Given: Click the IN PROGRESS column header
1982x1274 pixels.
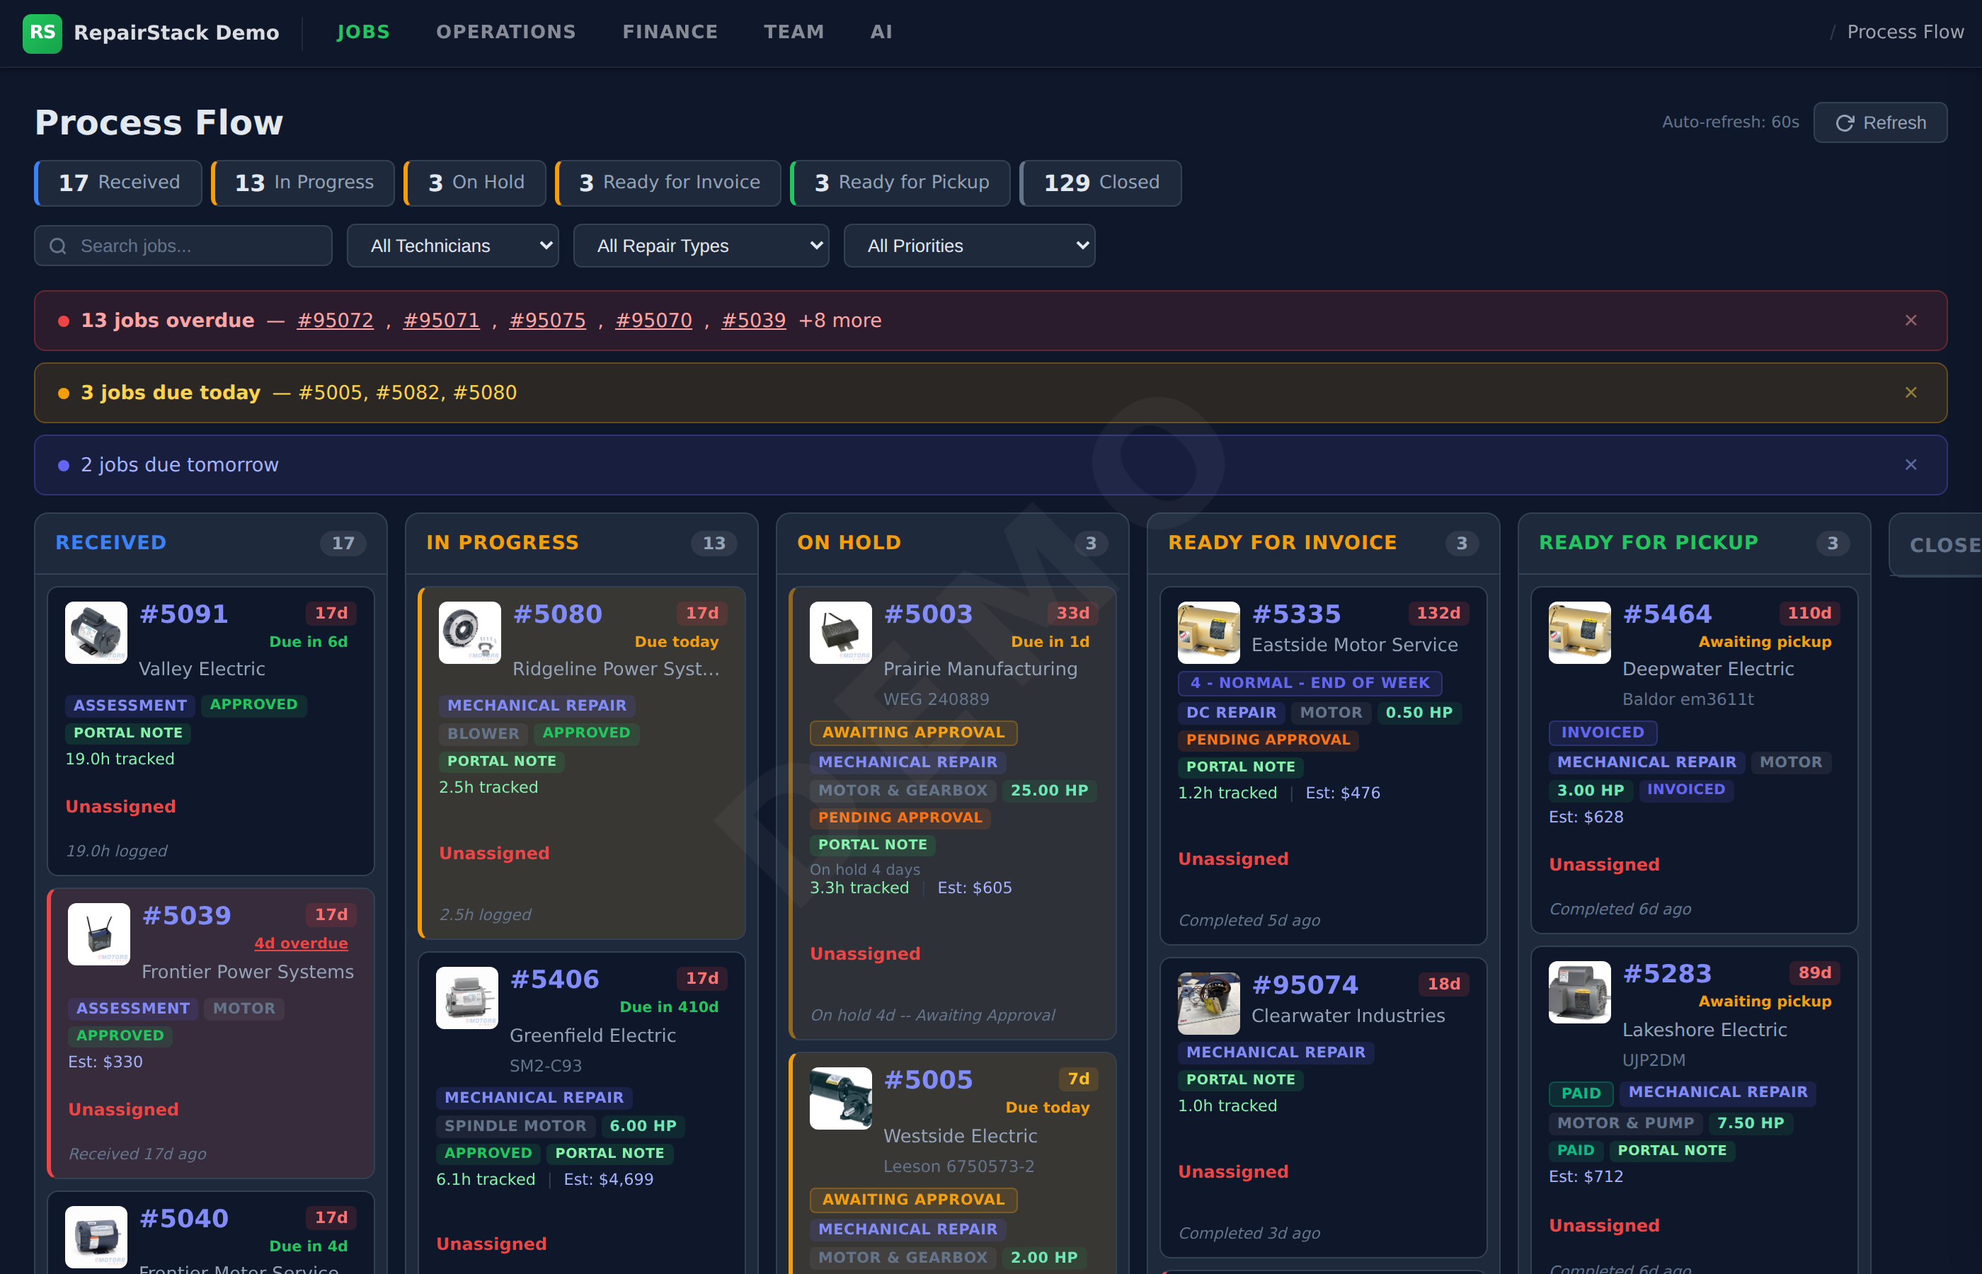Looking at the screenshot, I should pyautogui.click(x=582, y=543).
